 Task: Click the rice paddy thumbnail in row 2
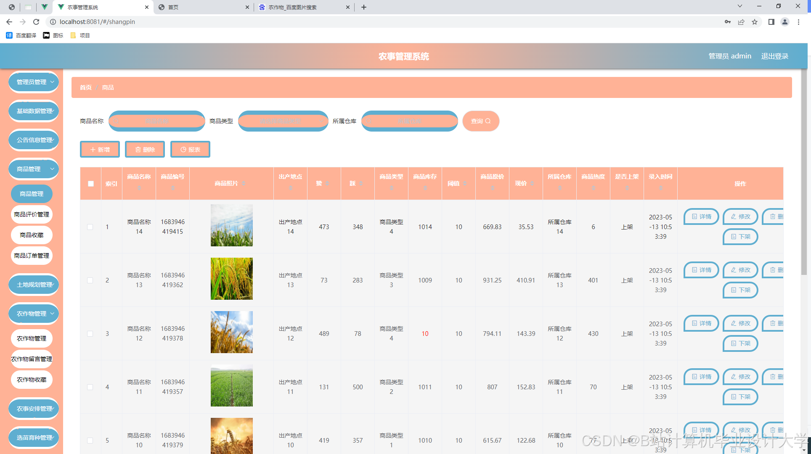[231, 279]
